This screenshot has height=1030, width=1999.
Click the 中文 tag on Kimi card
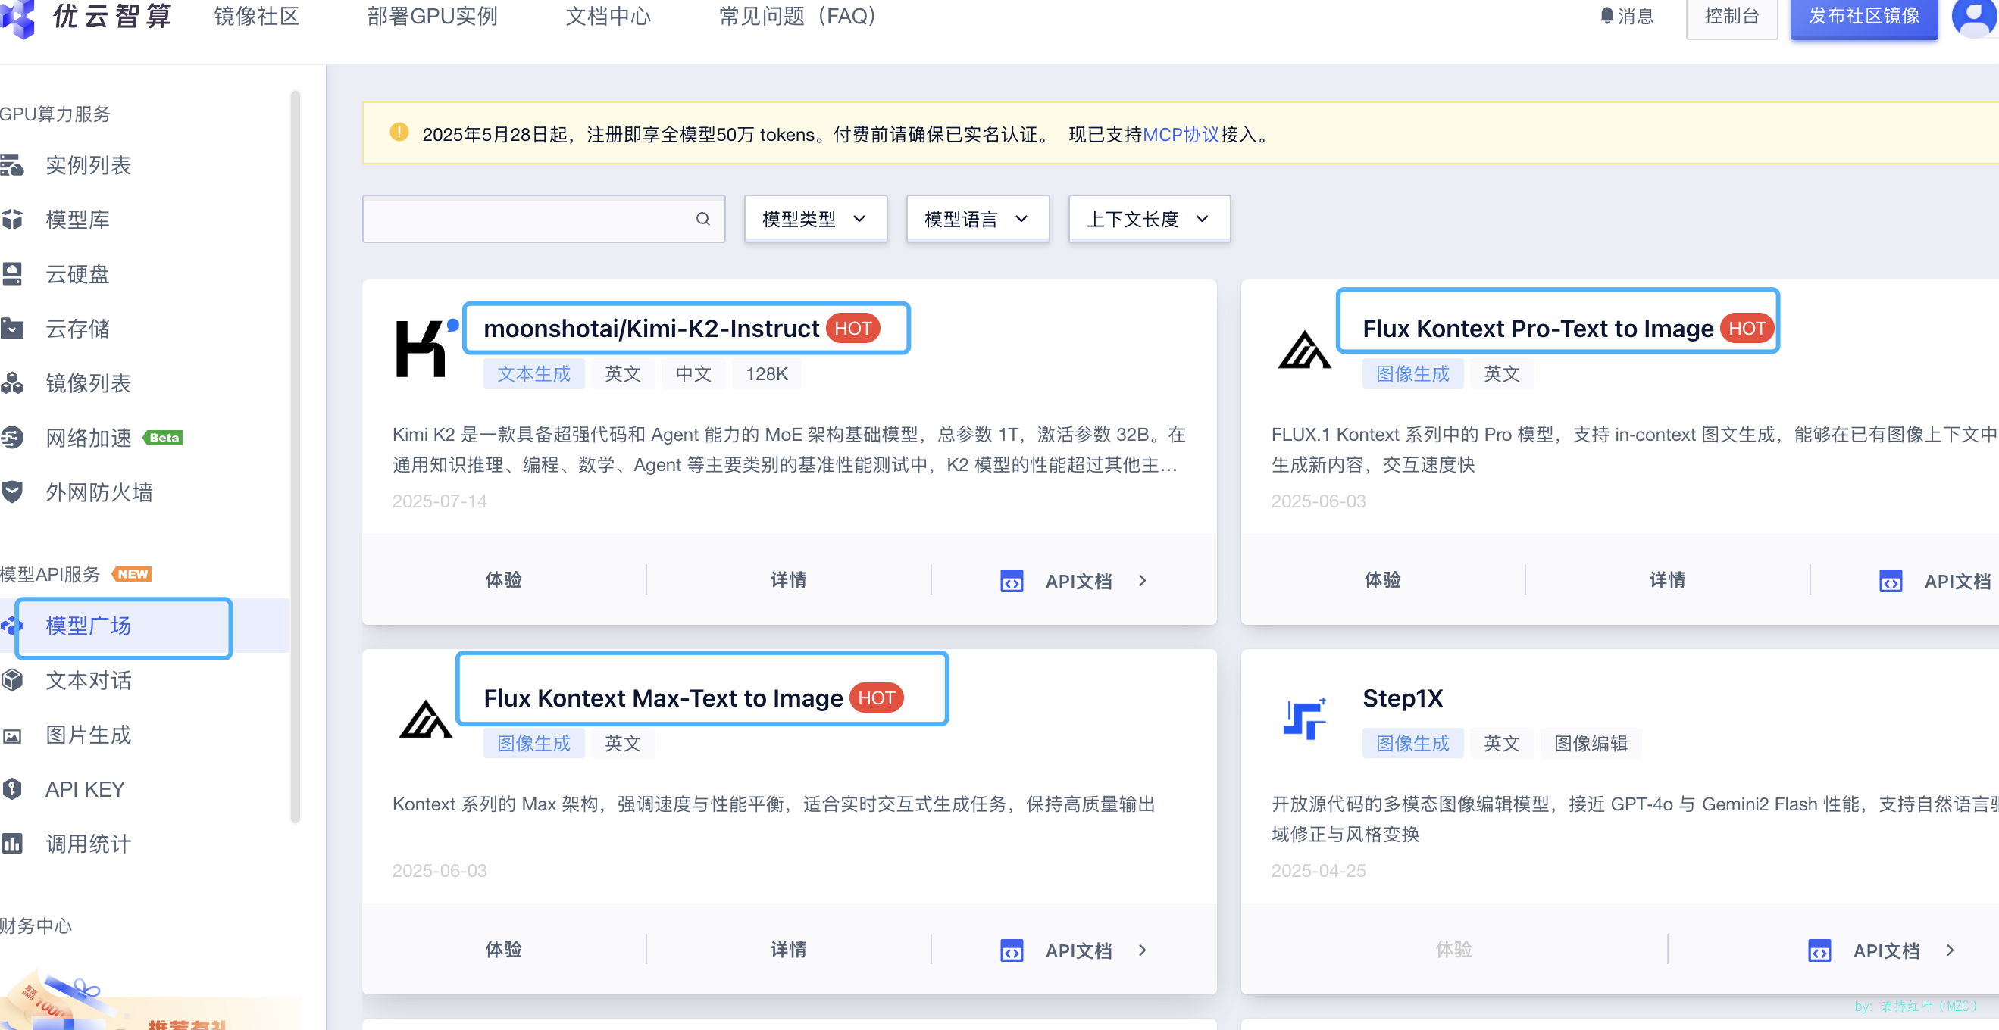pyautogui.click(x=694, y=374)
